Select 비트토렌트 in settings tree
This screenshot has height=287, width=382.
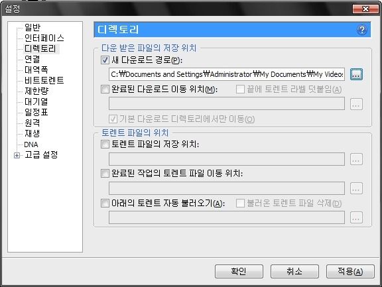pyautogui.click(x=44, y=80)
